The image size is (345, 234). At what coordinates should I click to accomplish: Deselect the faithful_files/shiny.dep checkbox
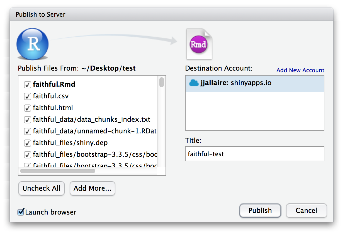point(28,143)
